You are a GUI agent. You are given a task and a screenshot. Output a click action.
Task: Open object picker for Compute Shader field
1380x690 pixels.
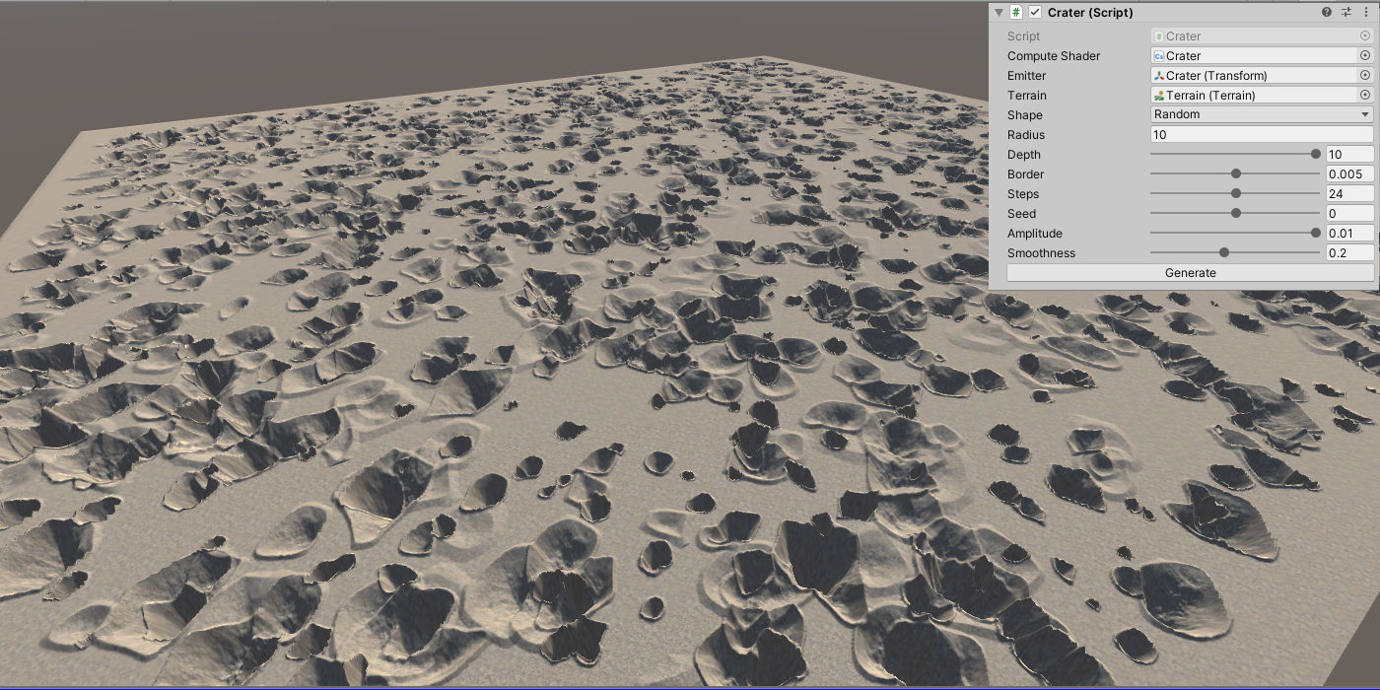[x=1365, y=55]
